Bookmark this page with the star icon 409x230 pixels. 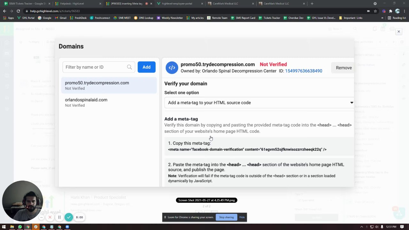tap(375, 11)
